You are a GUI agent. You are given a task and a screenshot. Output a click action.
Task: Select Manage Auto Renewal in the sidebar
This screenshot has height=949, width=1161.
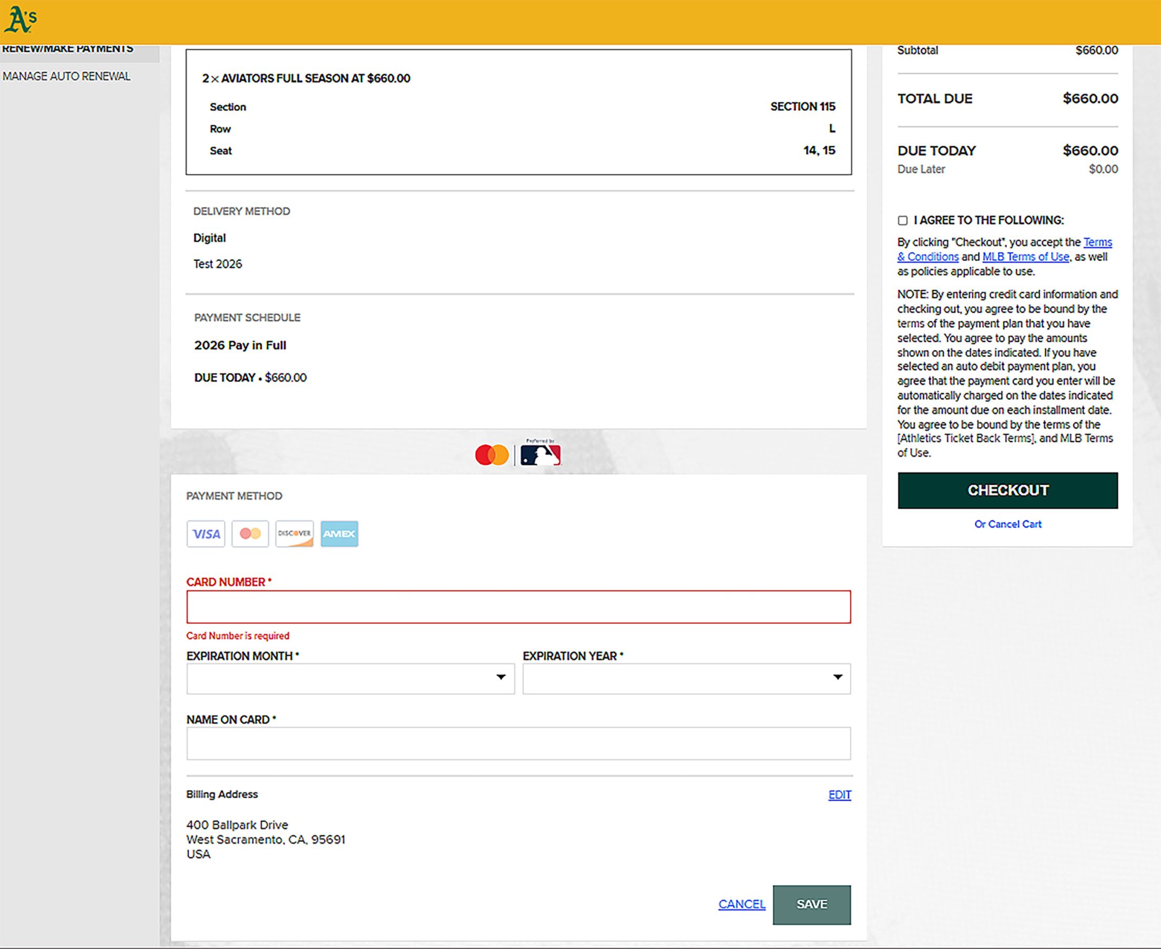[67, 77]
